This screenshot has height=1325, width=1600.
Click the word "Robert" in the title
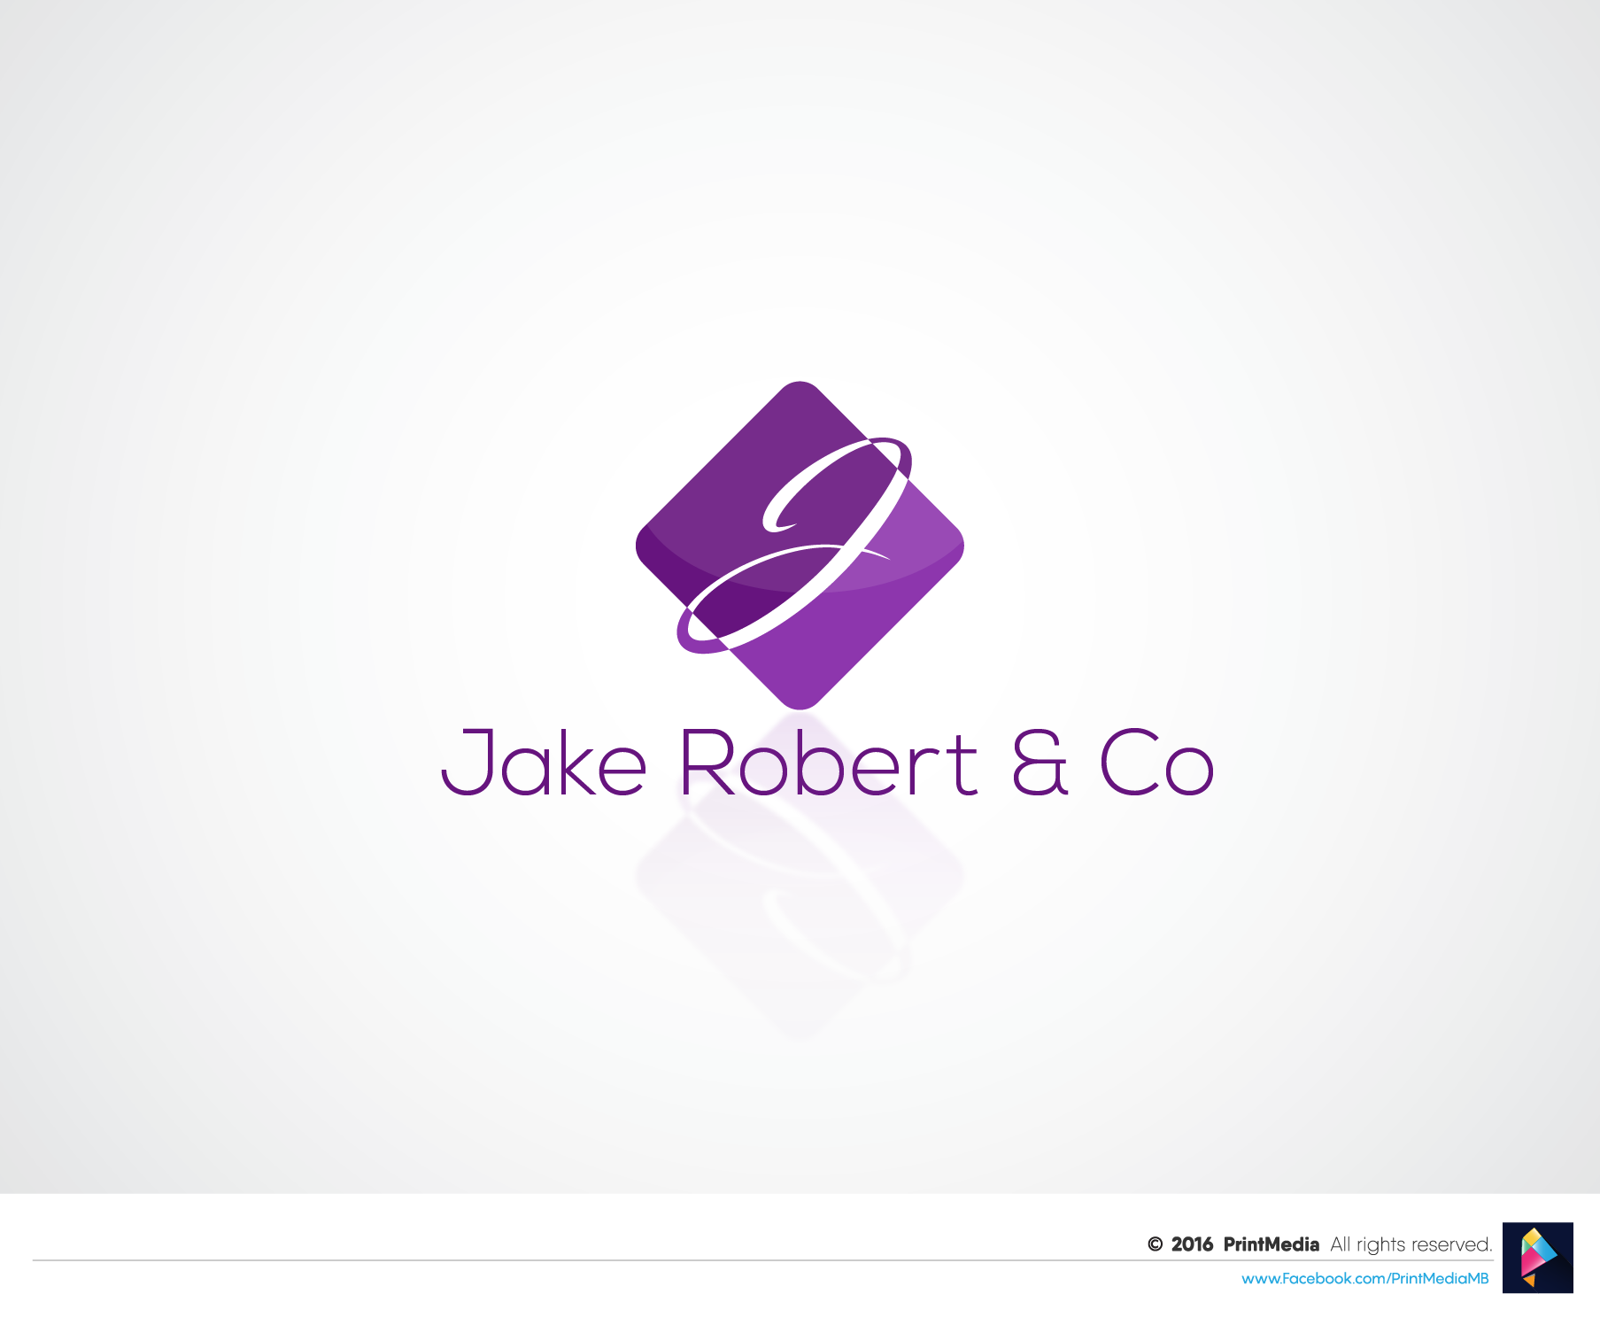coord(828,763)
